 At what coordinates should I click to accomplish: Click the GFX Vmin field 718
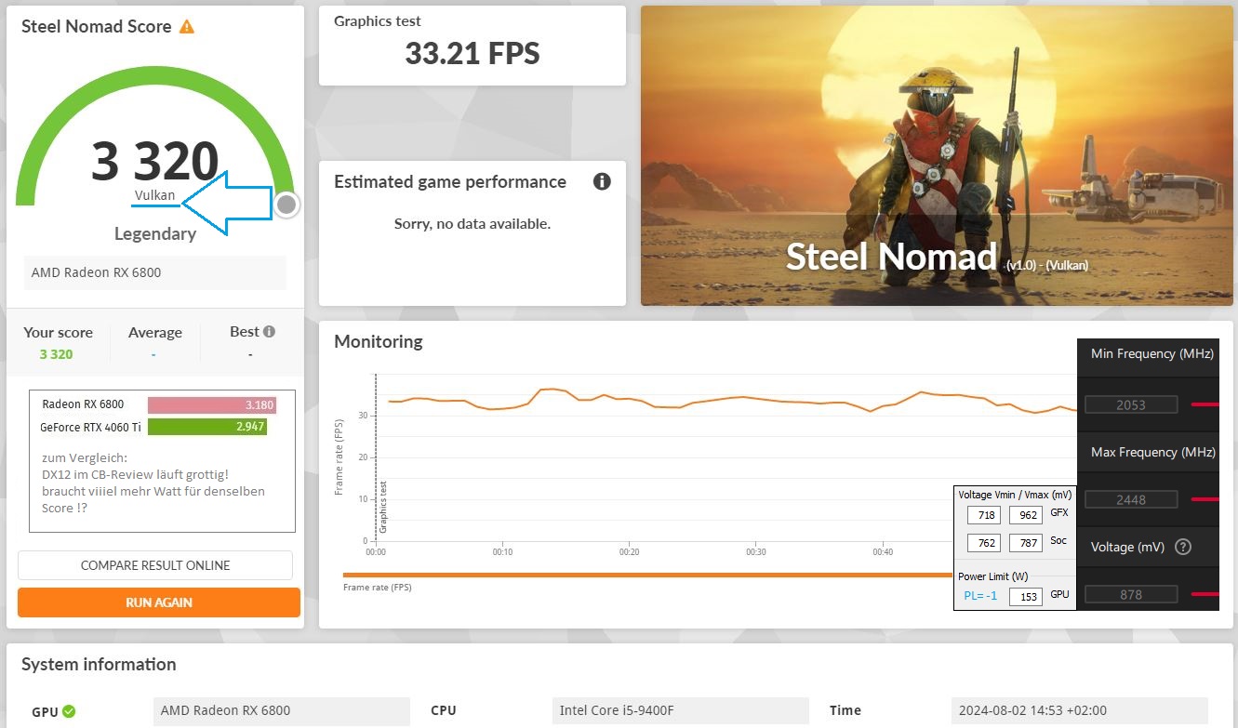[984, 514]
